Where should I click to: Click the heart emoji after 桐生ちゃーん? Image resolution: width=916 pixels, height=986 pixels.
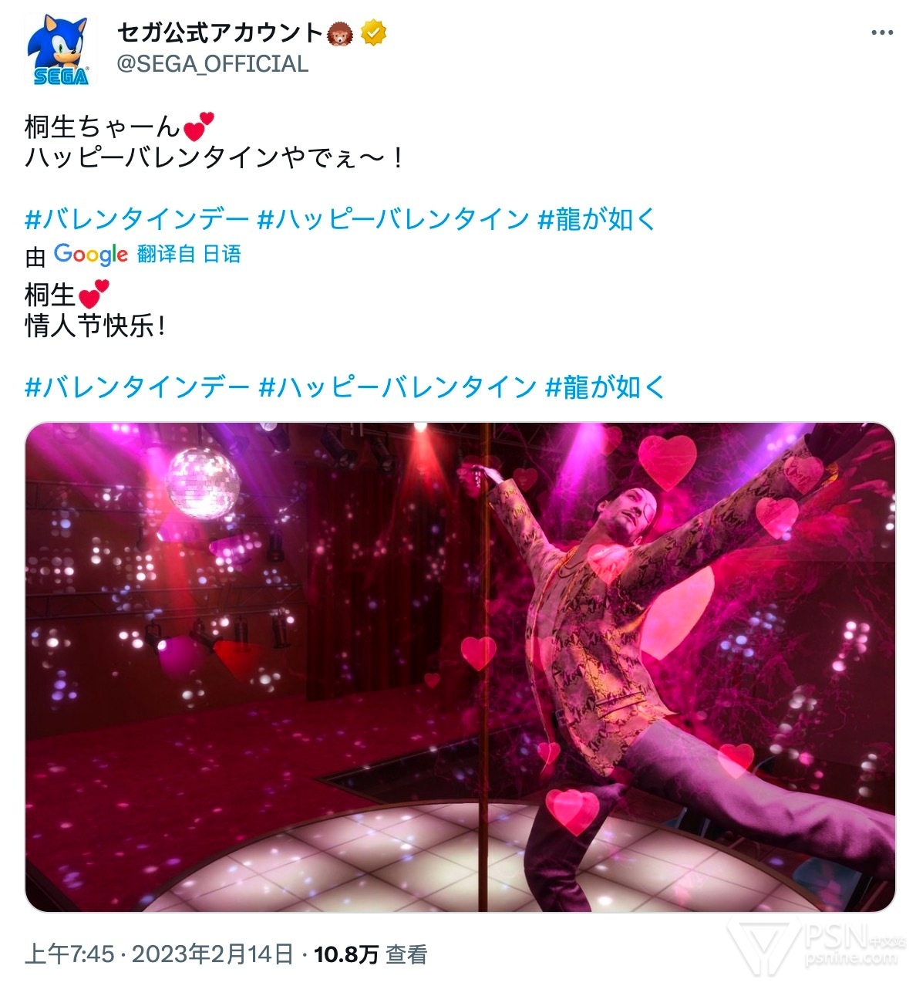click(x=197, y=127)
